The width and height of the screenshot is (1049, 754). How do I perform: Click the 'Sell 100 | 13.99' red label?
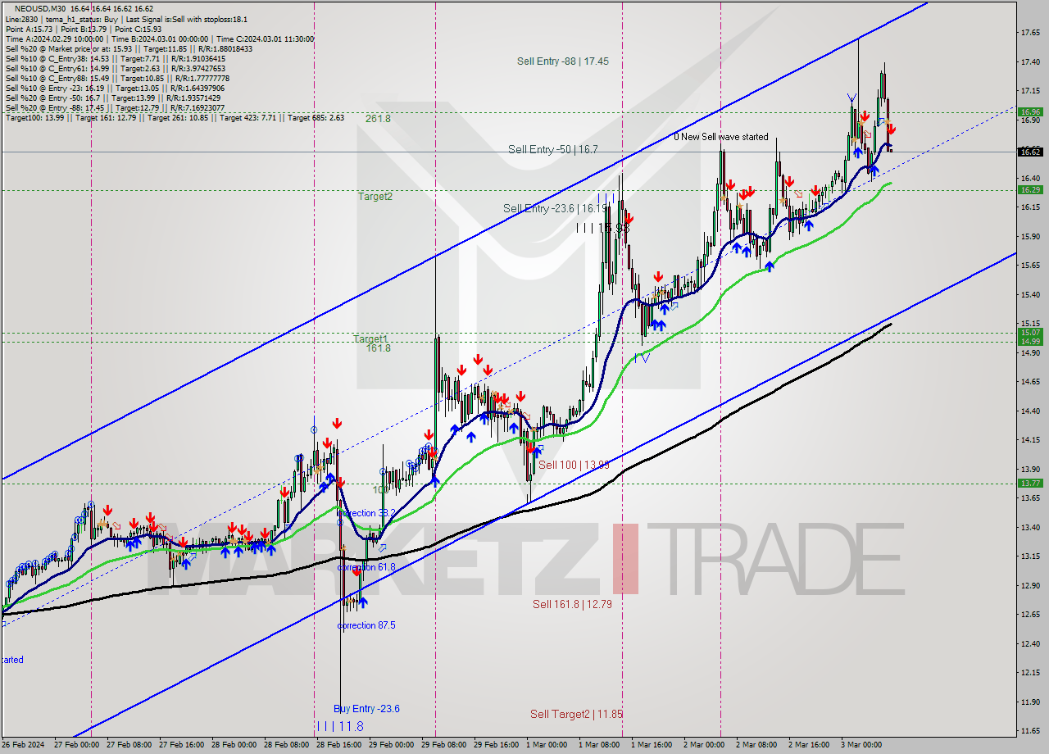(574, 465)
